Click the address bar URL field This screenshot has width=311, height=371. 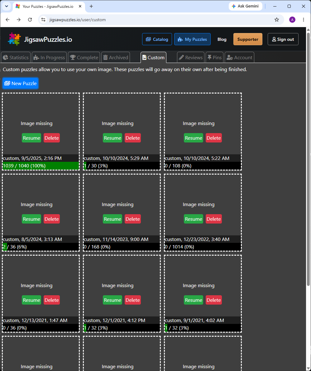161,20
